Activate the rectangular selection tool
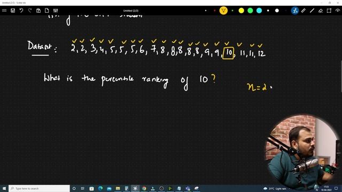This screenshot has width=342, height=192. click(x=329, y=11)
